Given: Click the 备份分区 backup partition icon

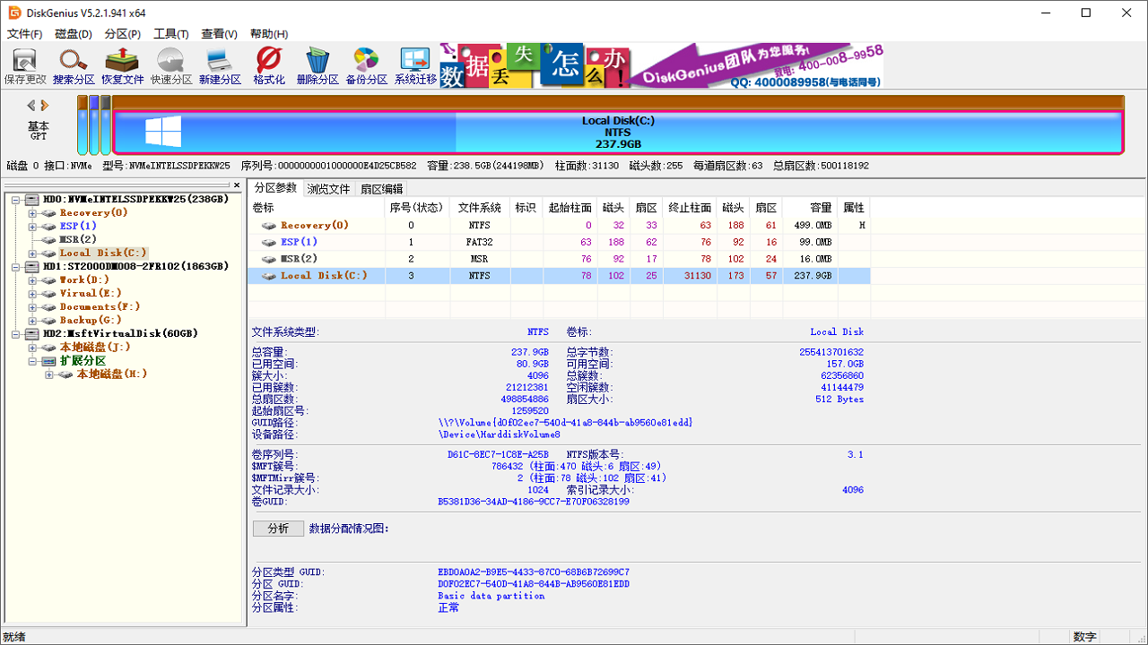Looking at the screenshot, I should [x=365, y=64].
